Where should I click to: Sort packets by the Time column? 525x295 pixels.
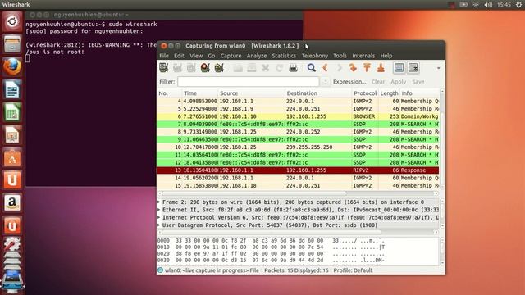pos(199,93)
